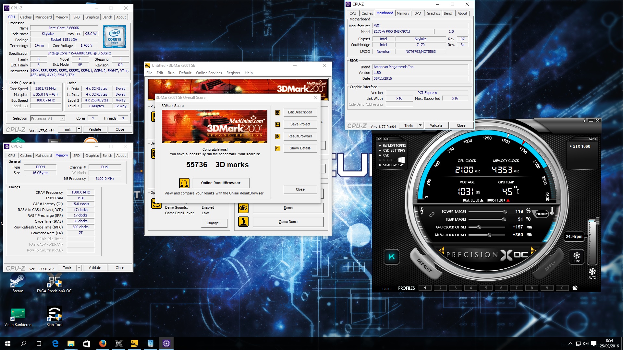Close the 3DMark Overall Score dialog via Close button
623x350 pixels.
tap(300, 189)
